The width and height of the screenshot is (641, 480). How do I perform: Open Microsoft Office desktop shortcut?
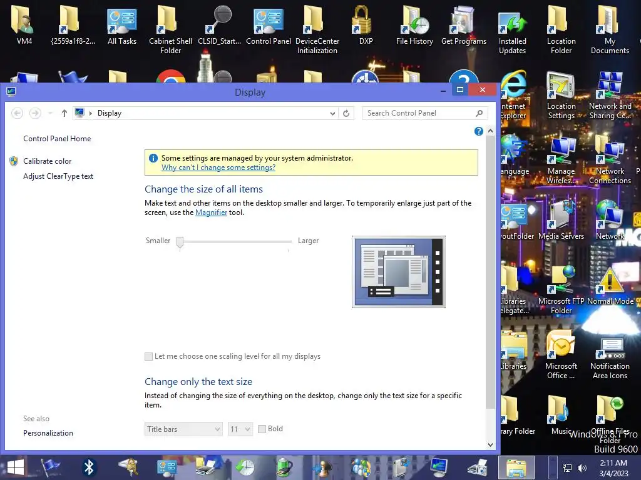[x=561, y=355]
